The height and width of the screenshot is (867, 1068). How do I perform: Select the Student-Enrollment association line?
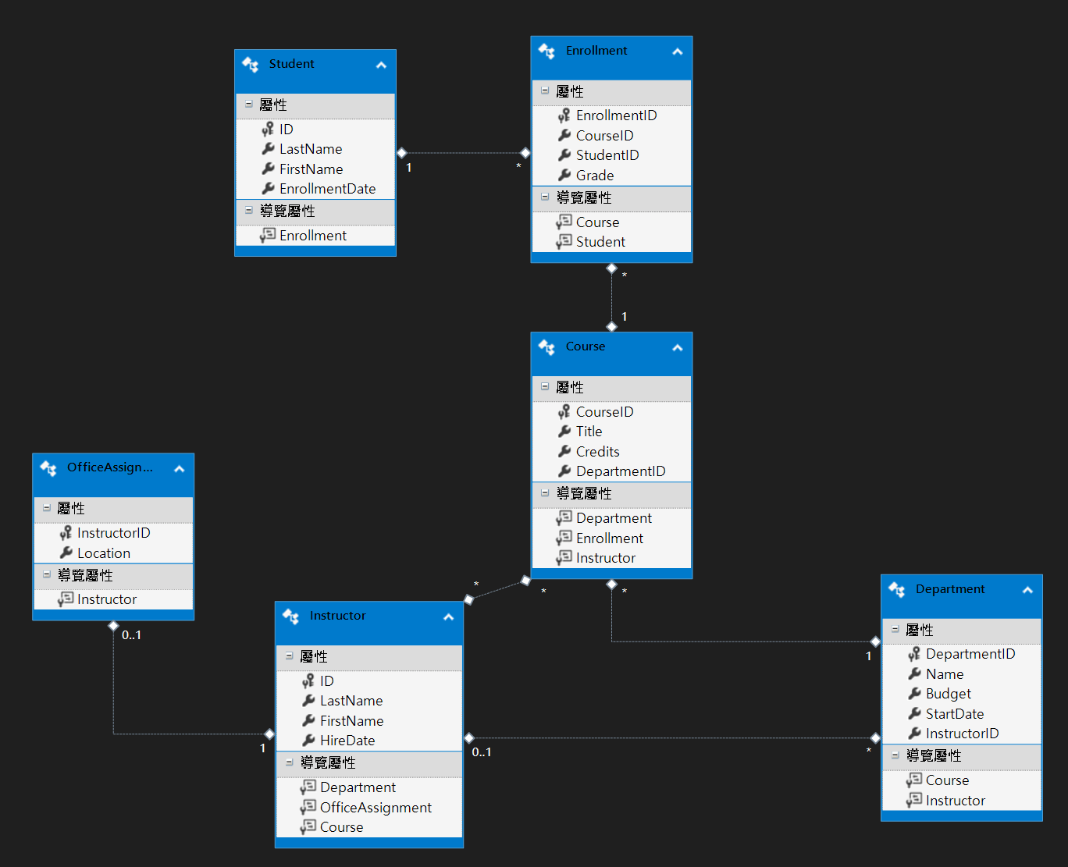[463, 153]
